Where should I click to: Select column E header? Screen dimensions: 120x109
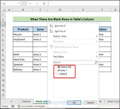[83, 10]
